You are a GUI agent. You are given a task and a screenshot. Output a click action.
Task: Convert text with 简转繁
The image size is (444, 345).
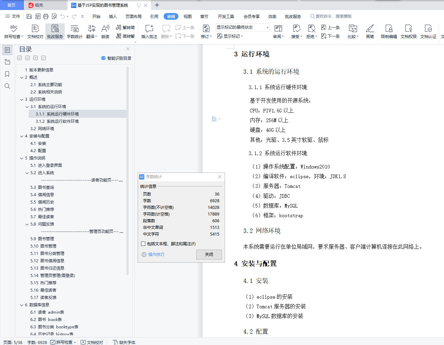pos(125,36)
